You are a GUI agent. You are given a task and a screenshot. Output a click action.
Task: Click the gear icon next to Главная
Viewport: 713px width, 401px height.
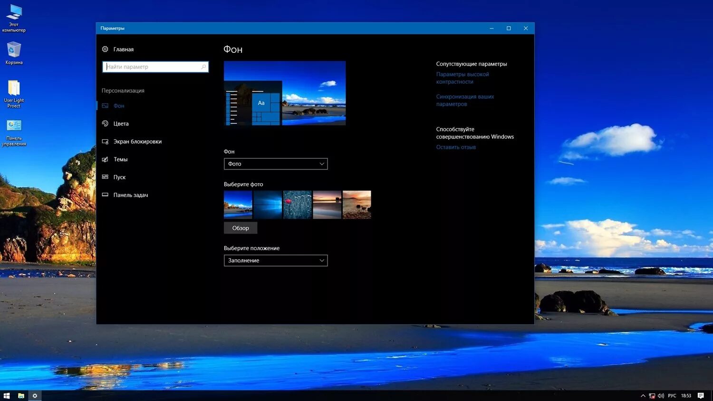(105, 49)
